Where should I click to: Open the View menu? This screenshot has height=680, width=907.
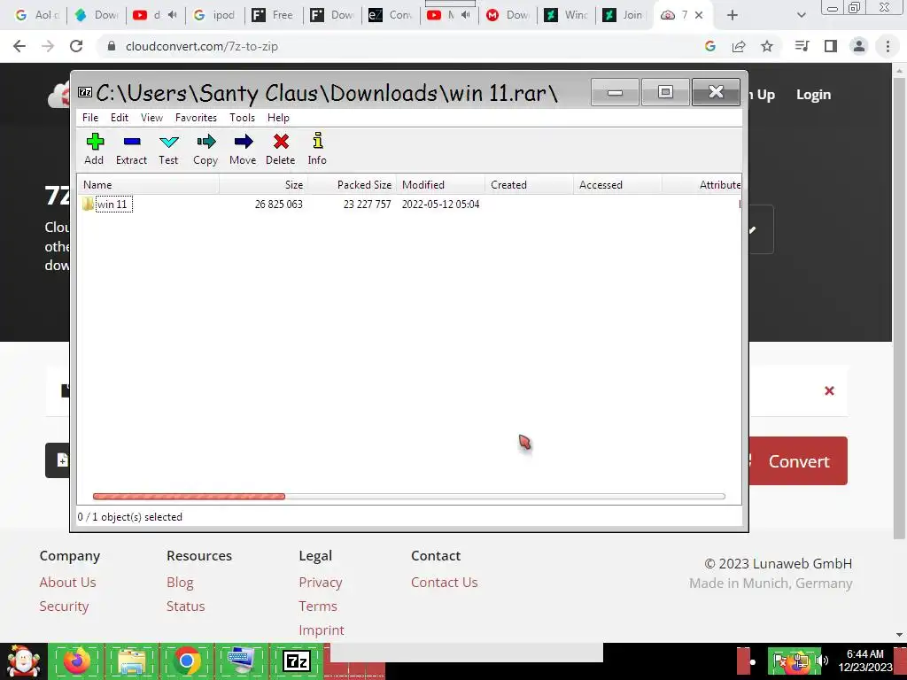tap(151, 118)
